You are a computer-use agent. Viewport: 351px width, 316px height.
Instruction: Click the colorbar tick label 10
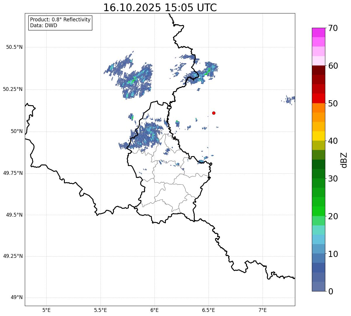(333, 254)
